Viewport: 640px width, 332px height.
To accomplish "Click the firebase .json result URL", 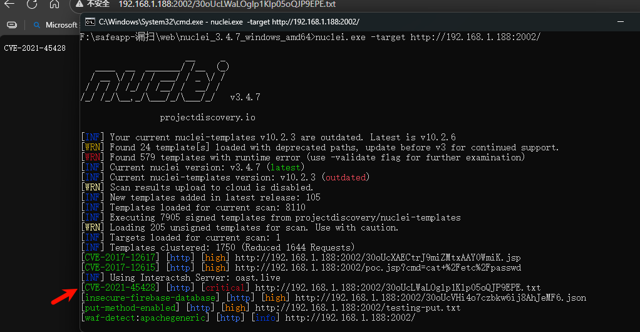I will pos(441,298).
